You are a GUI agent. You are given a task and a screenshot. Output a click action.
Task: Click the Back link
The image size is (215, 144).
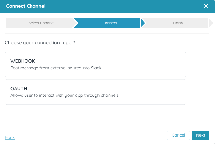coord(10,137)
